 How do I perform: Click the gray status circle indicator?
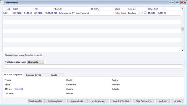click(165, 13)
